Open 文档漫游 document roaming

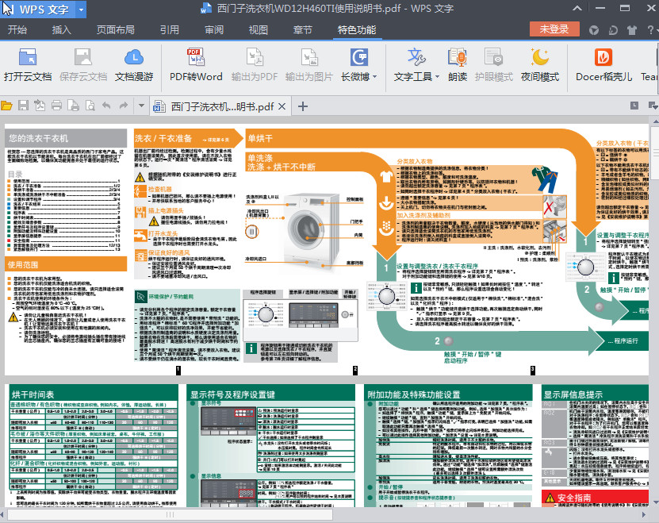134,65
